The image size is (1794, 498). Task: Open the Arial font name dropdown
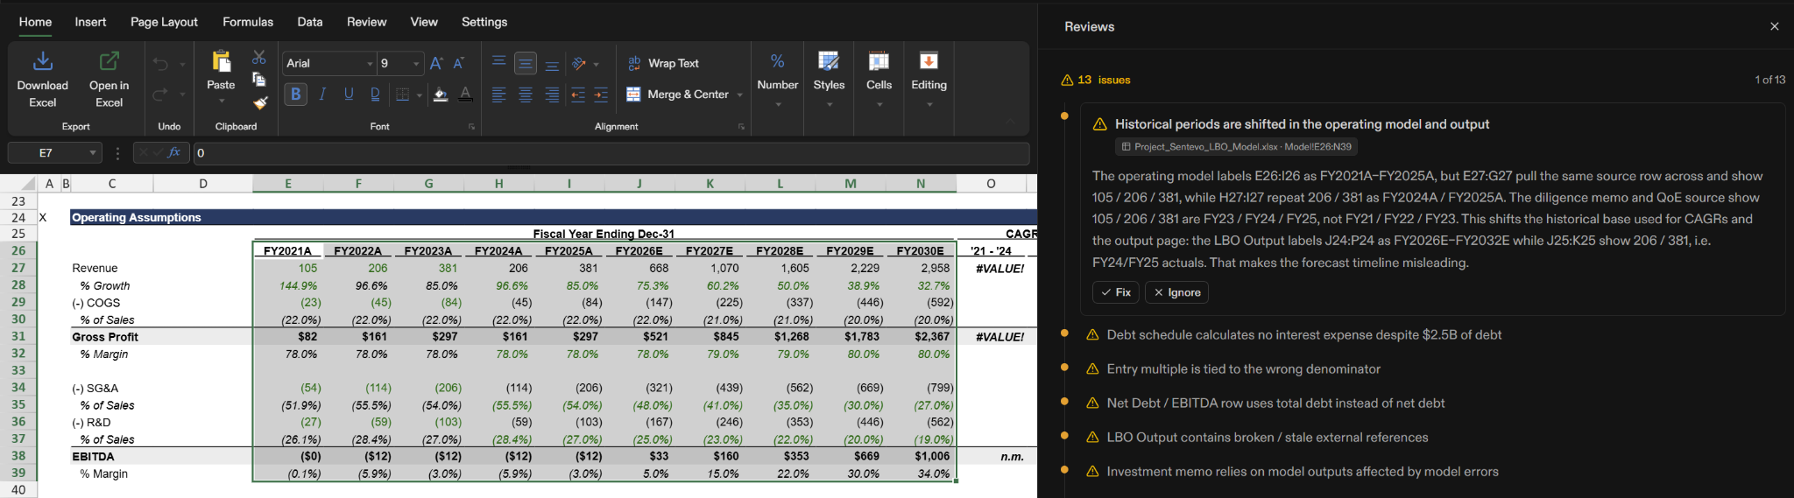(370, 64)
